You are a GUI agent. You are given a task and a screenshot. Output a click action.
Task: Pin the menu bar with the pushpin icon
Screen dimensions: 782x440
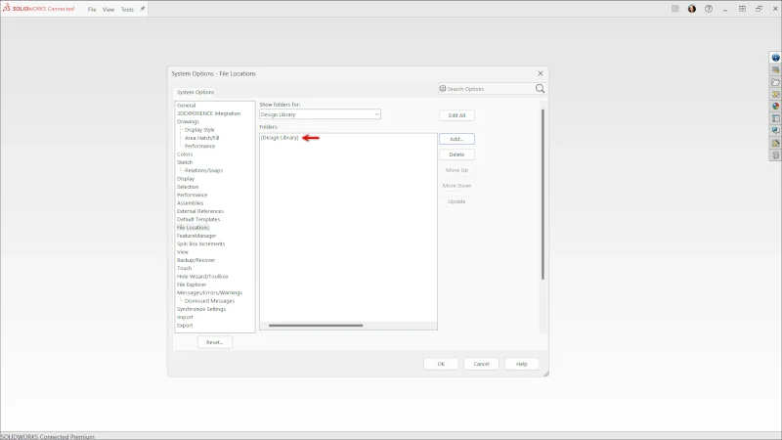(x=143, y=9)
